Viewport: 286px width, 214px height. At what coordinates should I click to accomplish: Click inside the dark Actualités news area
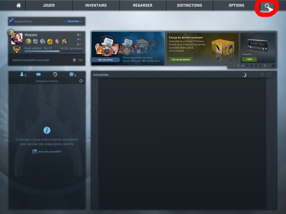tap(182, 144)
